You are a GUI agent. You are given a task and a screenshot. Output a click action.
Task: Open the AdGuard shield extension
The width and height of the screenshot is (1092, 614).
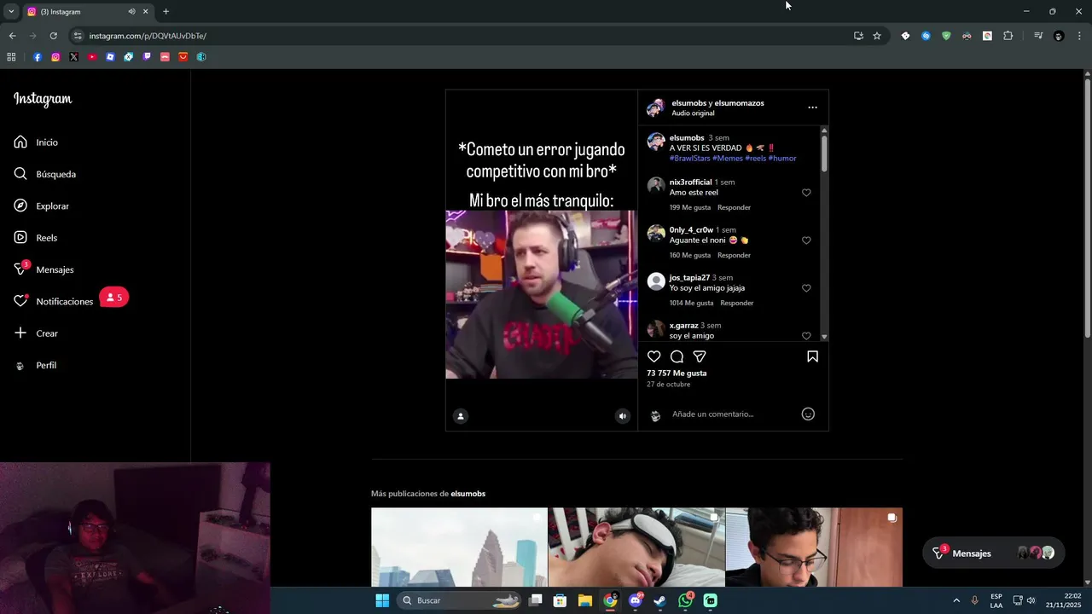(x=946, y=36)
